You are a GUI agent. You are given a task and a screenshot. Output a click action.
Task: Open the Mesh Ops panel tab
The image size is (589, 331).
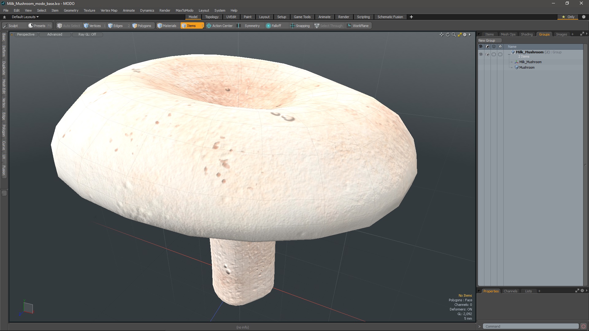coord(508,34)
